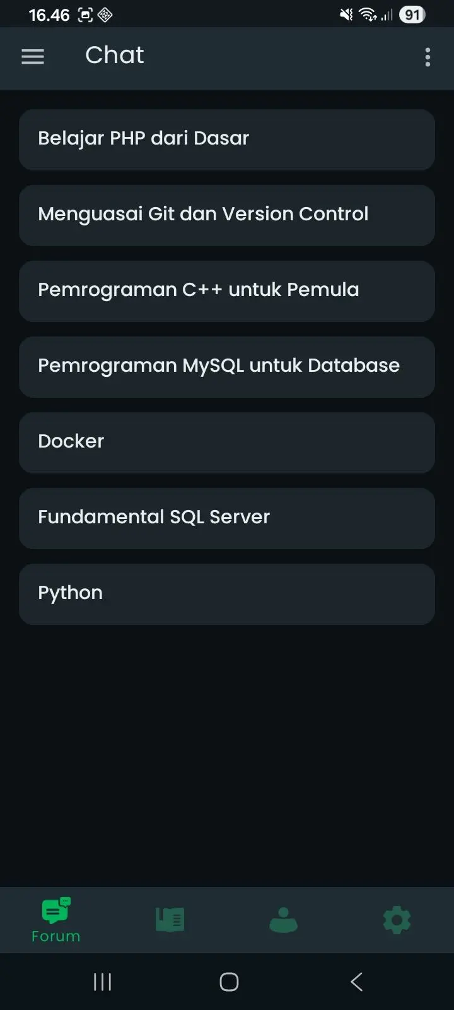The height and width of the screenshot is (1010, 454).
Task: Open the book courses tab icon
Action: click(170, 920)
